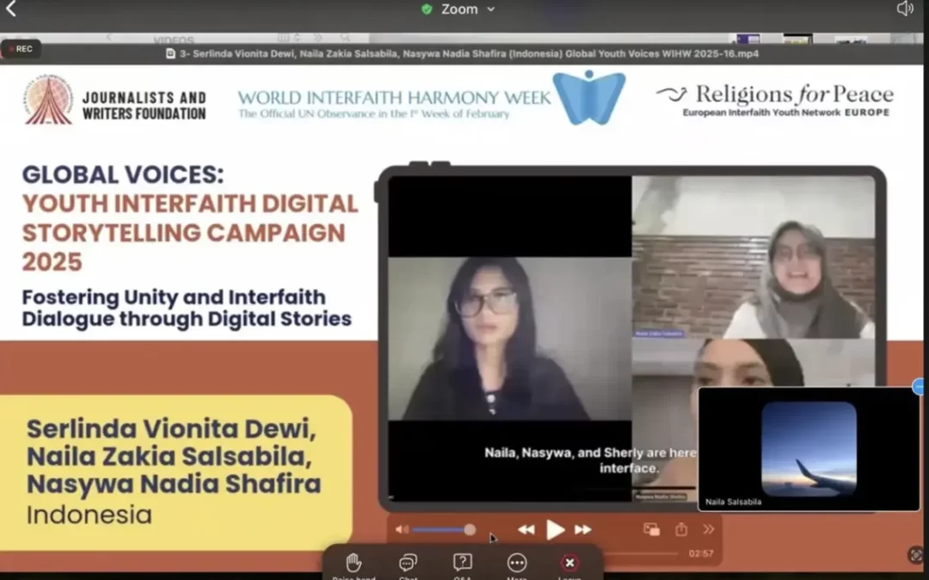Open the More options menu
The image size is (929, 580).
(517, 563)
